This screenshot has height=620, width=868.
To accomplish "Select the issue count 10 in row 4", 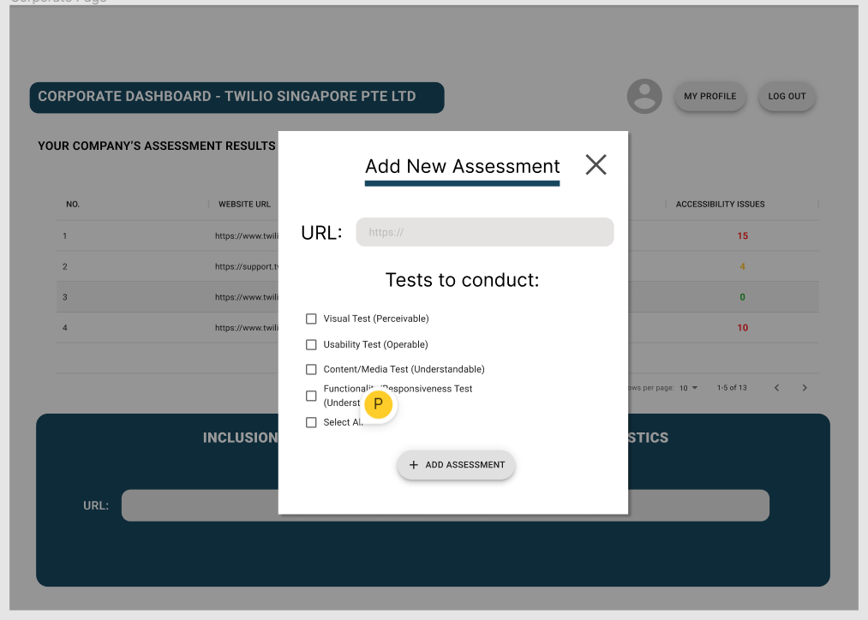I will coord(742,328).
